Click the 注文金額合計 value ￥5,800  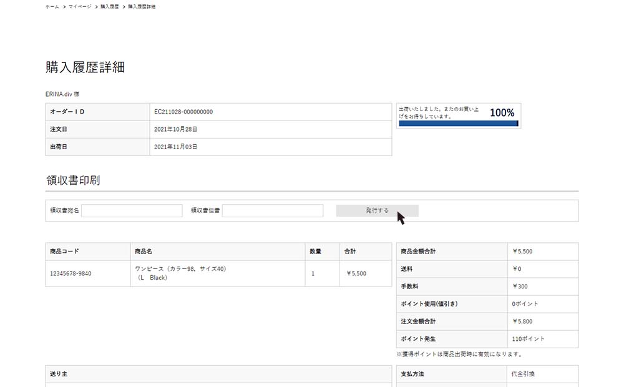point(522,321)
